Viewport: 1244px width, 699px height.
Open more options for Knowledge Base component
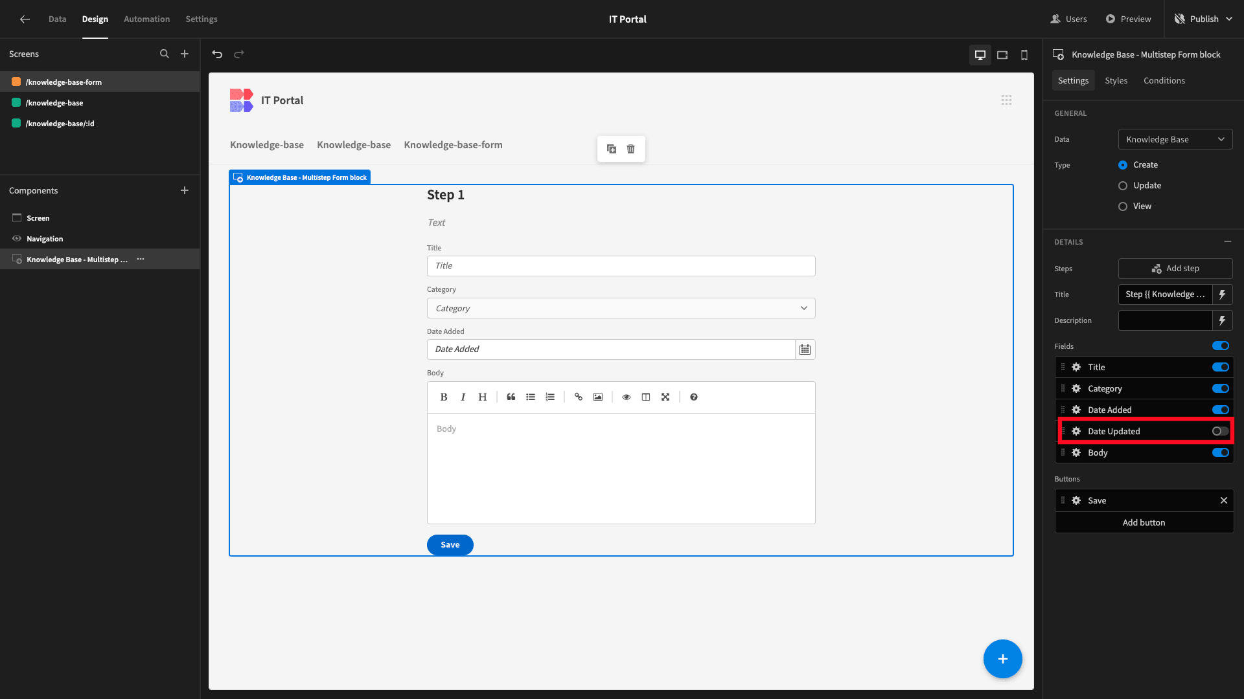pyautogui.click(x=141, y=260)
